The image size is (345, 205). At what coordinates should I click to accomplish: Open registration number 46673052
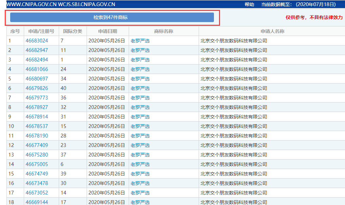pyautogui.click(x=37, y=193)
